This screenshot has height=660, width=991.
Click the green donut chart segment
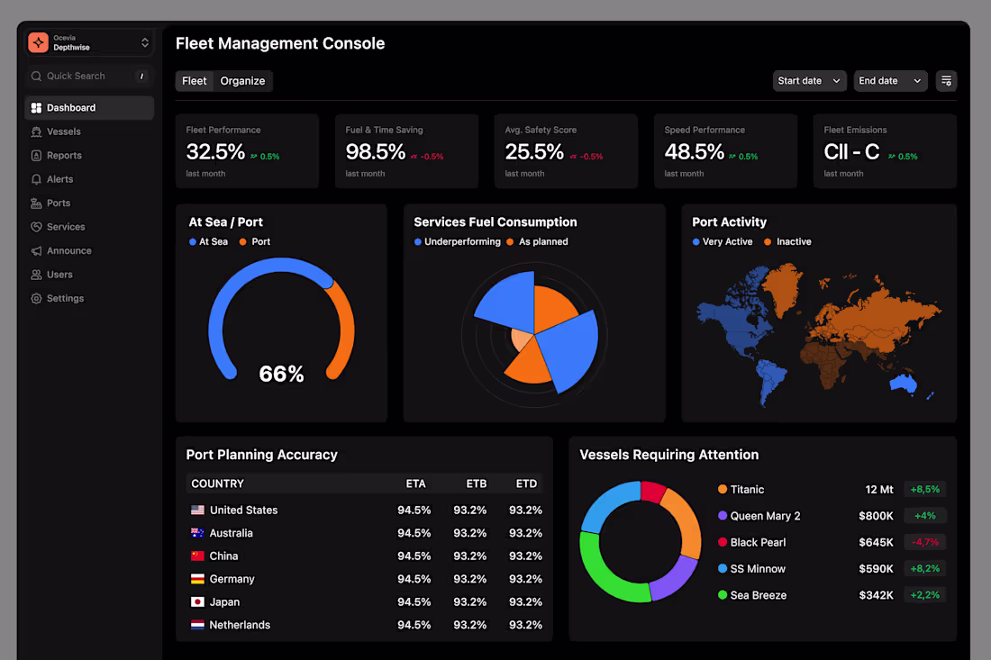pos(604,578)
